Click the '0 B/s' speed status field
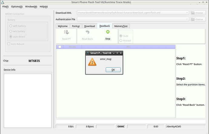This screenshot has height=134, width=209. 65,126
